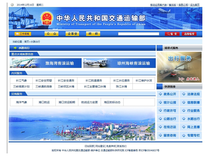Select the 公众 tab
Viewport: 213px width, 156px height.
pos(51,34)
